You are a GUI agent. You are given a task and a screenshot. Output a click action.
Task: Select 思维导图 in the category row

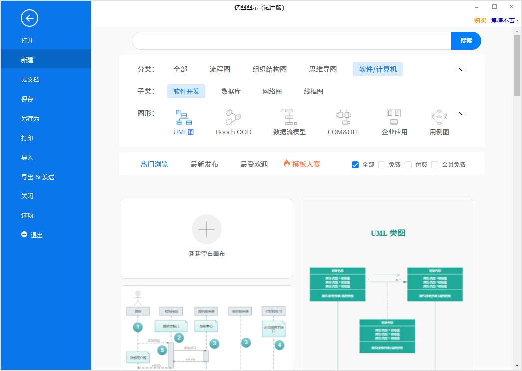click(x=322, y=69)
